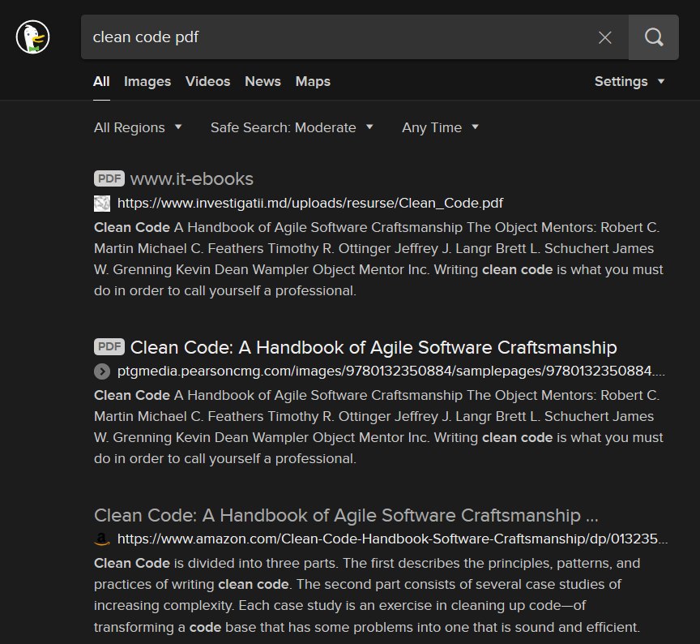Switch to the News tab
This screenshot has height=644, width=700.
tap(262, 81)
